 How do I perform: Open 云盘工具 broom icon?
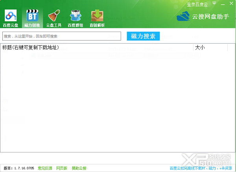[54, 15]
